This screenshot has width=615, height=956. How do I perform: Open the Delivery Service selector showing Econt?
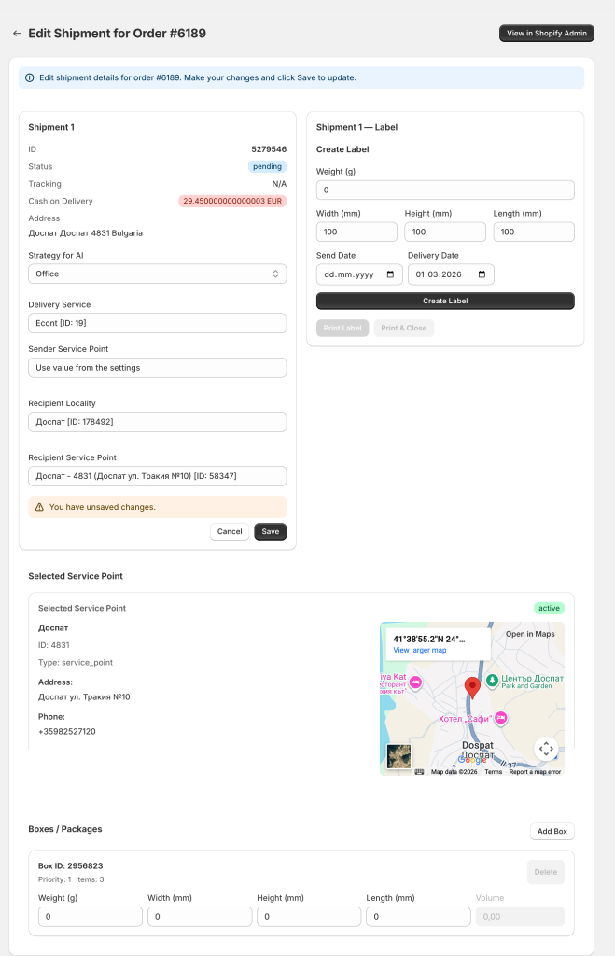coord(157,322)
